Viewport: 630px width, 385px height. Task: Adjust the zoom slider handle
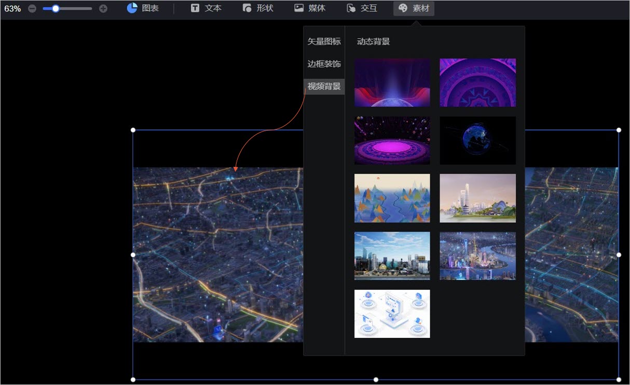pos(56,9)
